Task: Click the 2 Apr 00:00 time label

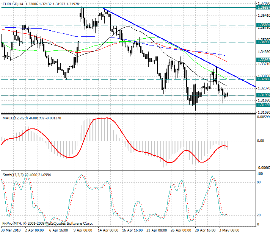Action: [x=34, y=230]
